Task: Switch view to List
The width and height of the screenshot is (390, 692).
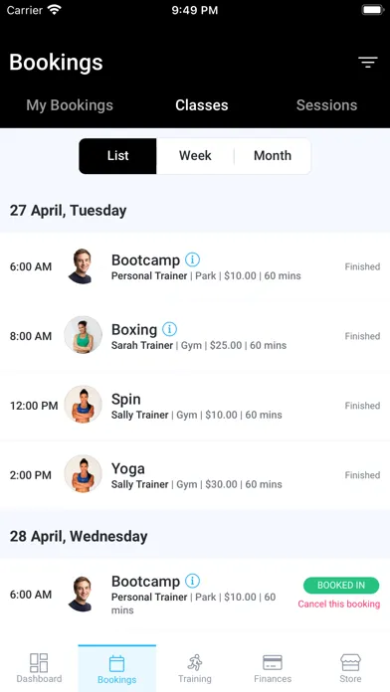Action: tap(117, 156)
